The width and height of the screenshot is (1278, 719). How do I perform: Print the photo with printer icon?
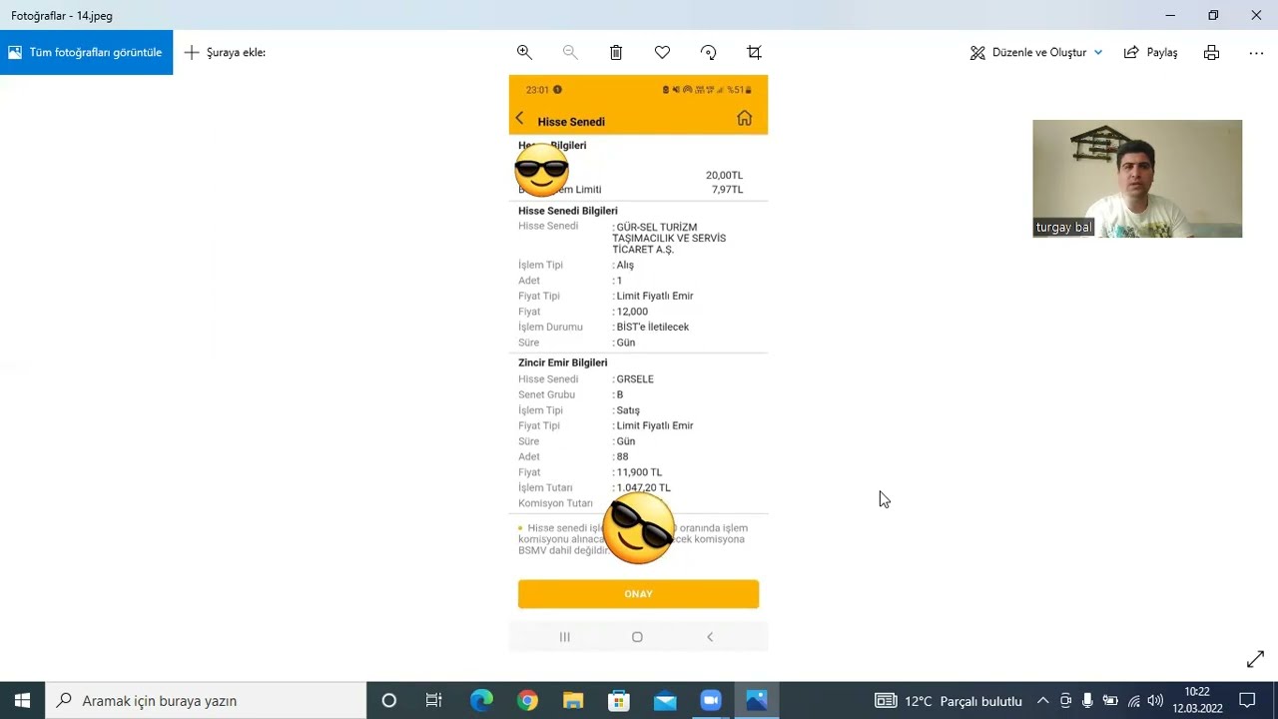tap(1211, 52)
